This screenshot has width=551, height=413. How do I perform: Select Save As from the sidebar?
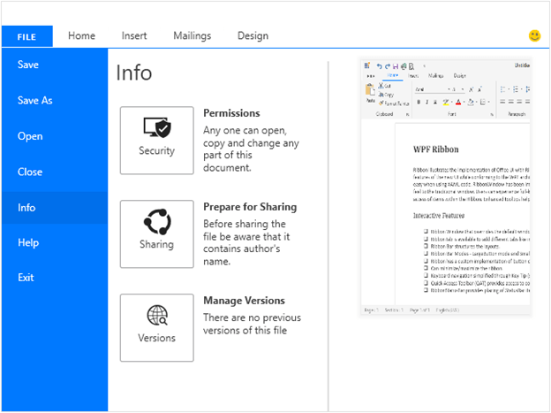click(35, 101)
